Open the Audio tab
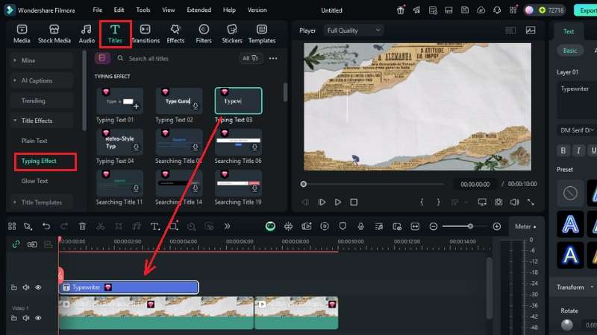 click(x=87, y=33)
